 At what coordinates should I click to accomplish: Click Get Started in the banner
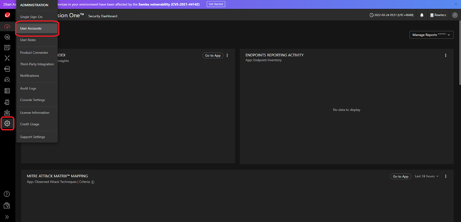coord(216,4)
